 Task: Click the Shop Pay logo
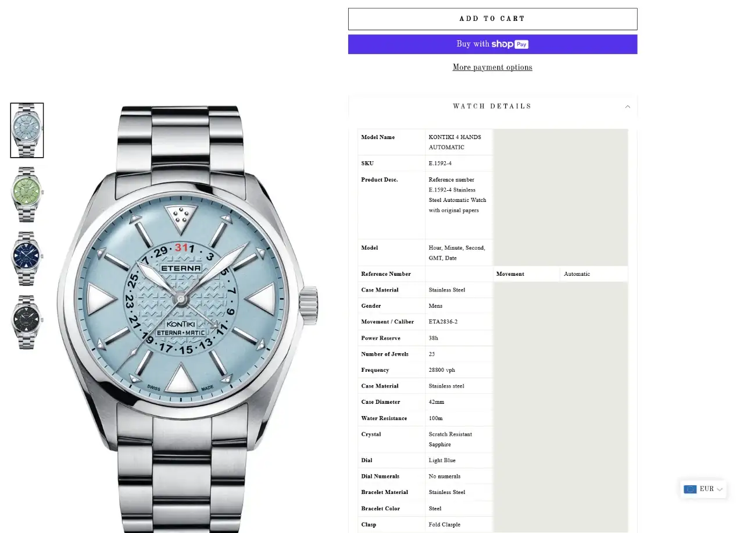tap(510, 44)
